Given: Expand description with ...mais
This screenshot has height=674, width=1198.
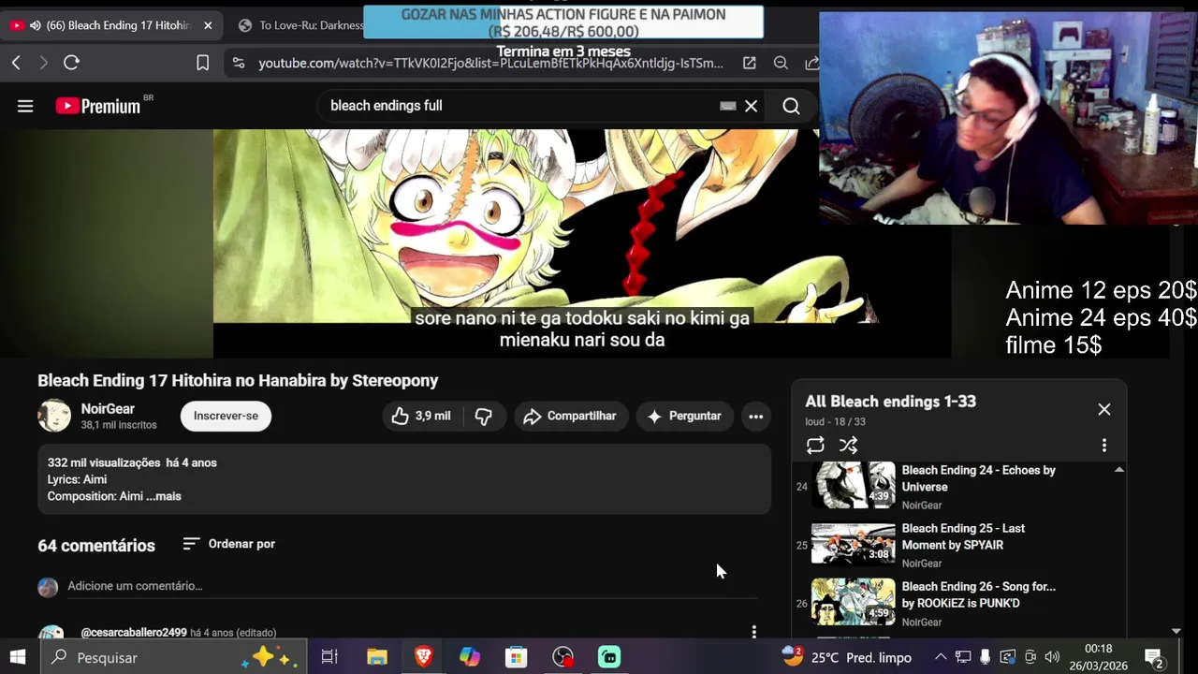Looking at the screenshot, I should tap(164, 496).
